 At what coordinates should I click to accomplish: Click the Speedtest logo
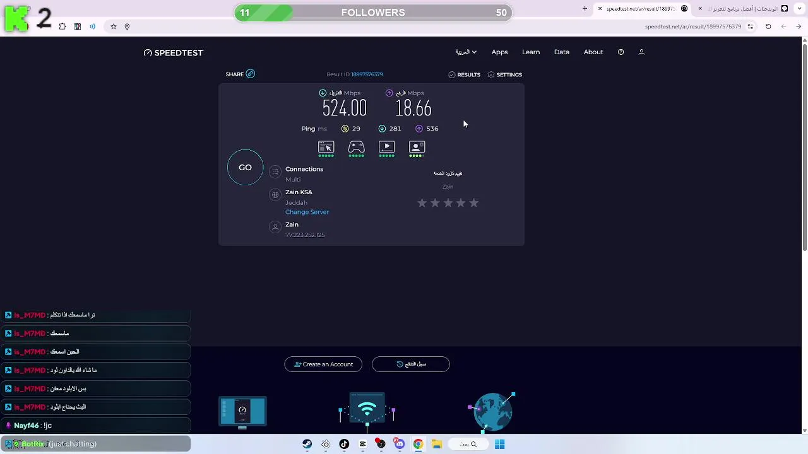[x=173, y=52]
